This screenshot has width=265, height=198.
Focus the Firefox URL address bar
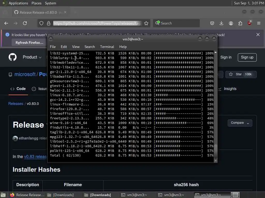pyautogui.click(x=97, y=23)
